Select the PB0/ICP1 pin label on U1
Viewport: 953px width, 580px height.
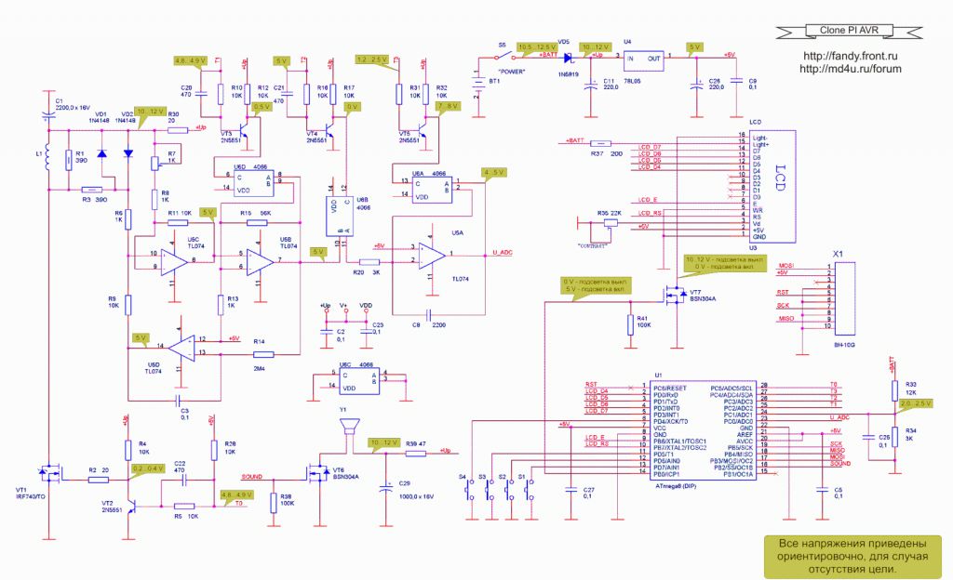click(x=666, y=474)
